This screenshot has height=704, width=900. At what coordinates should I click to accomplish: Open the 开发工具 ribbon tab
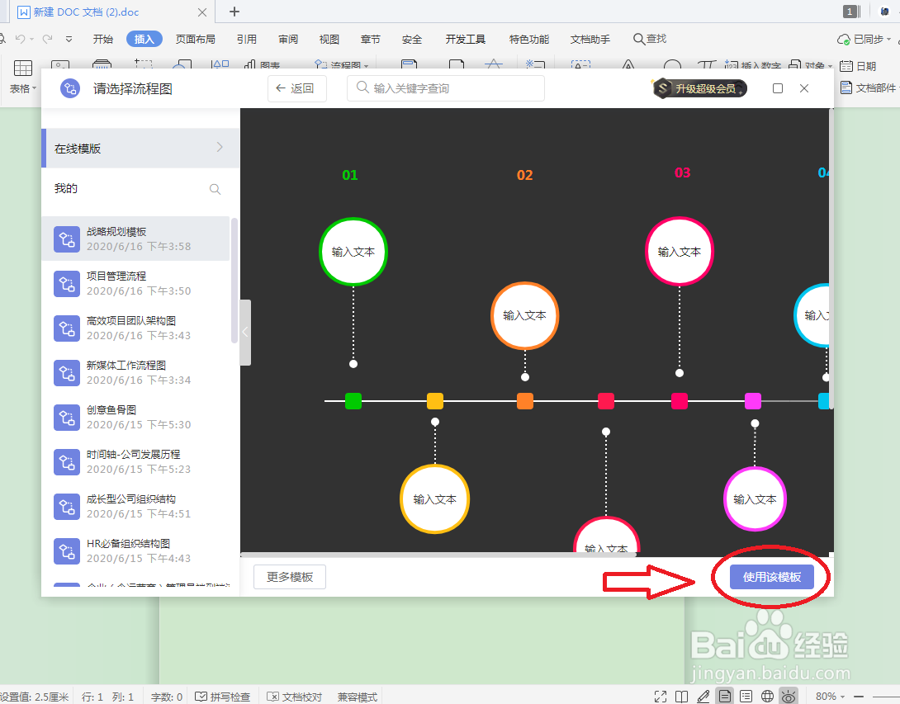click(466, 39)
